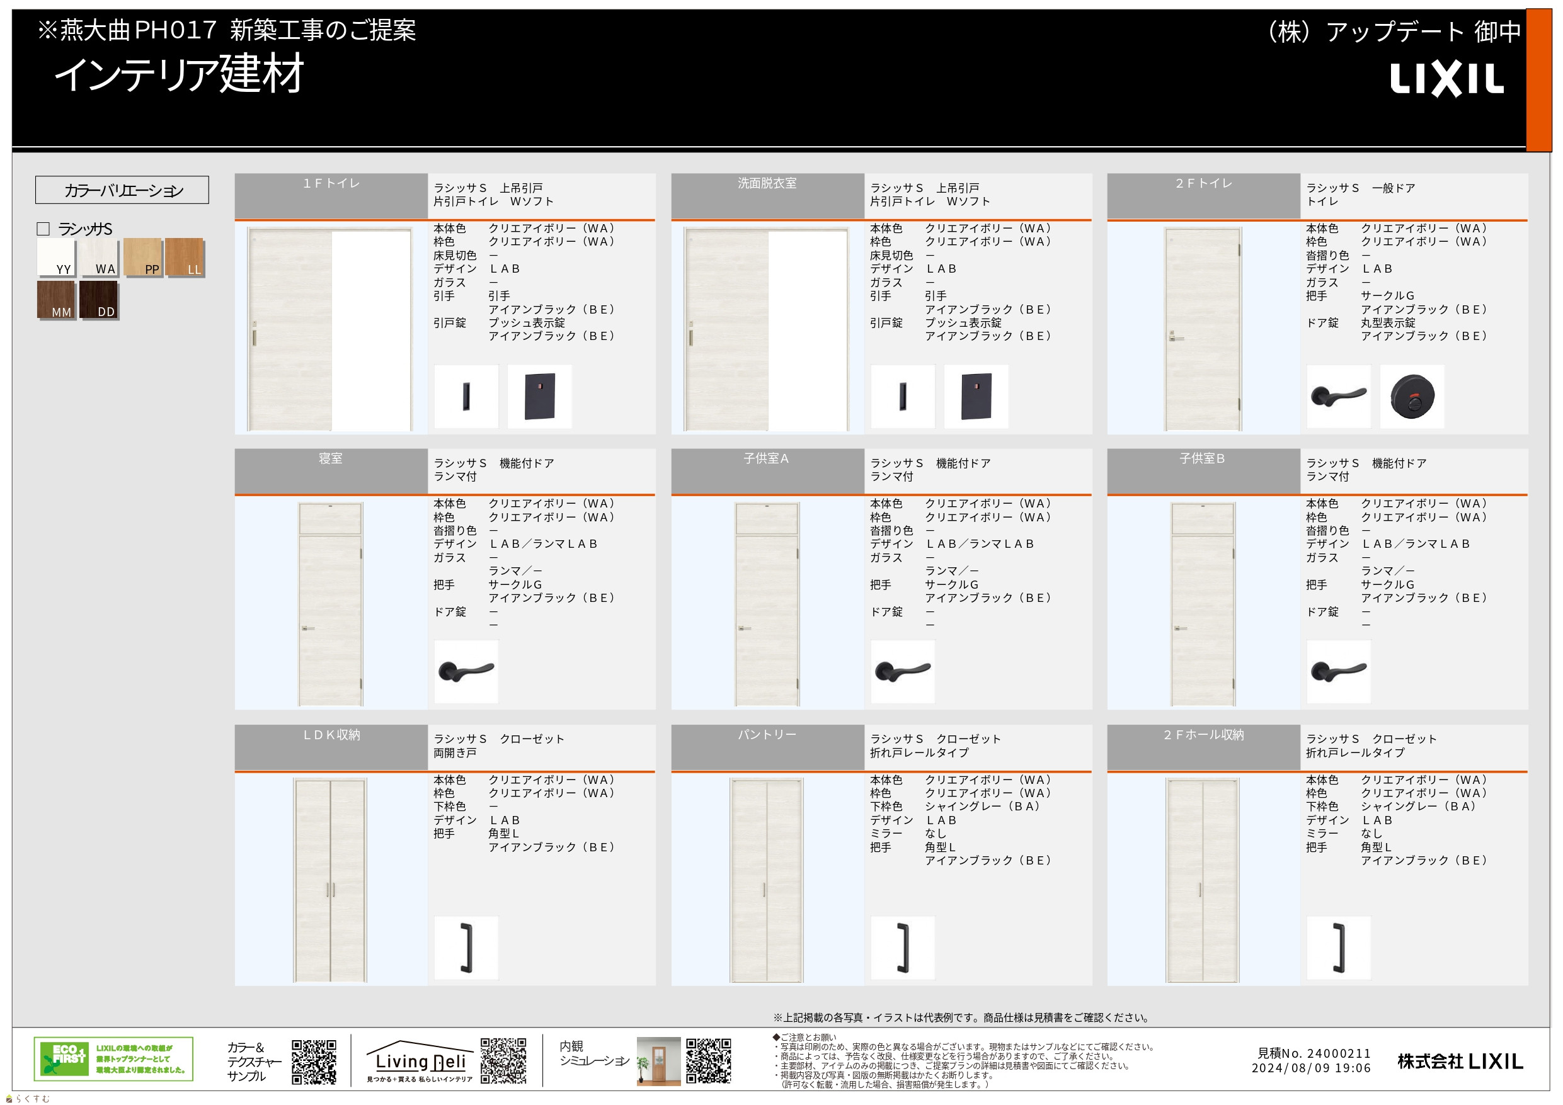This screenshot has width=1563, height=1105.
Task: Click the パントリー folding door image
Action: (767, 880)
